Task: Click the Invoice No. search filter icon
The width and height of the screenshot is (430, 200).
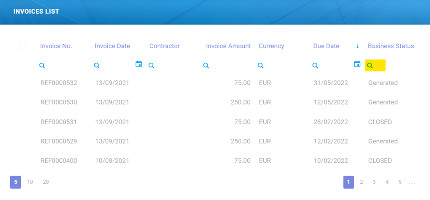Action: coord(42,66)
